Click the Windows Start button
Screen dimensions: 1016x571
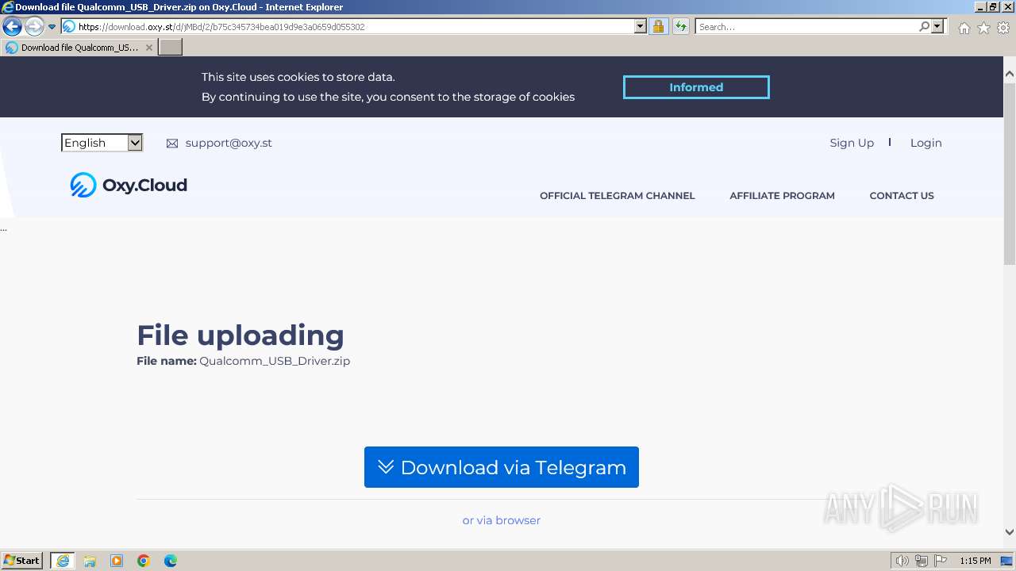click(x=22, y=561)
